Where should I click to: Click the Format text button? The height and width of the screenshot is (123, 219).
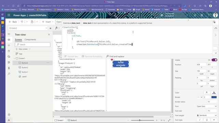pos(71,56)
